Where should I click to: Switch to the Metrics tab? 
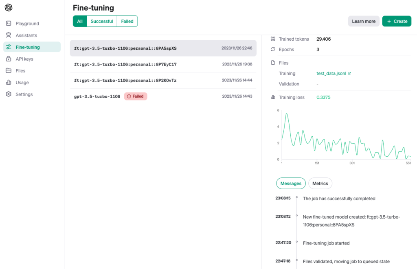[x=320, y=183]
